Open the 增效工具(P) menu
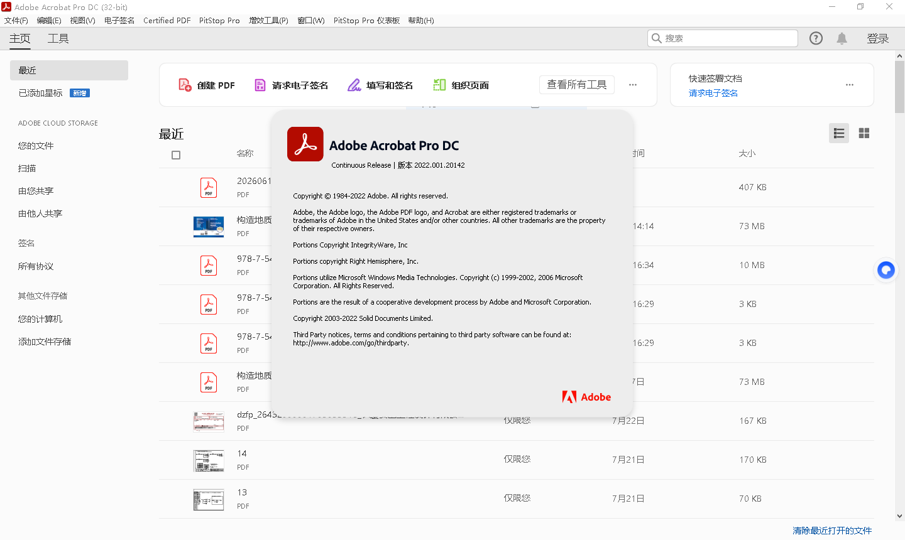Screen dimensions: 905x540 tap(268, 21)
